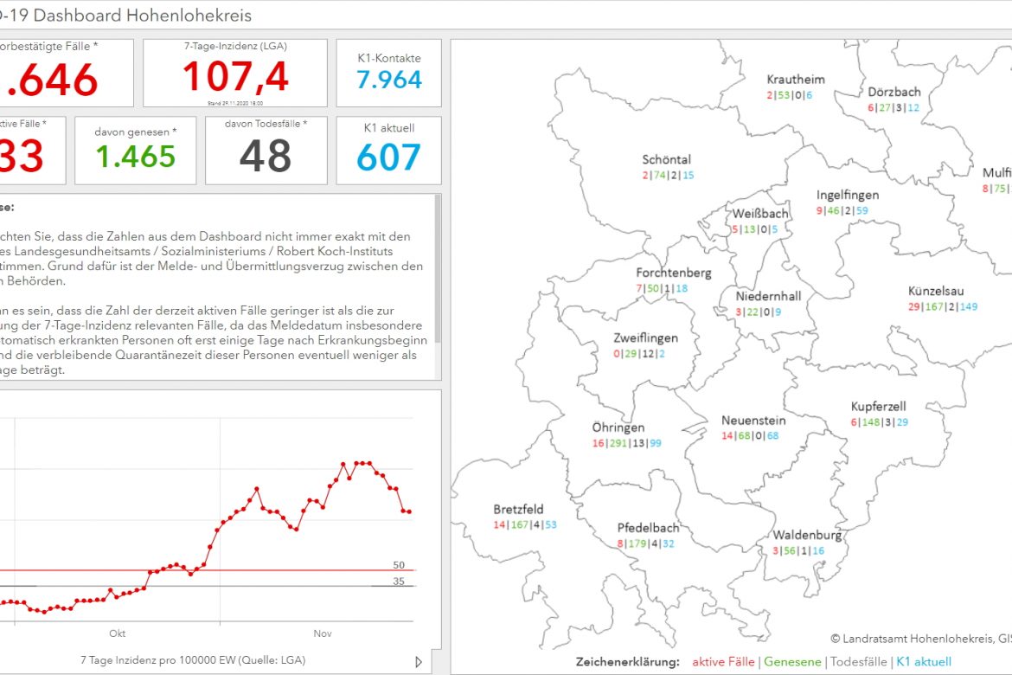Click the Waldenburg label on the map

(x=806, y=536)
